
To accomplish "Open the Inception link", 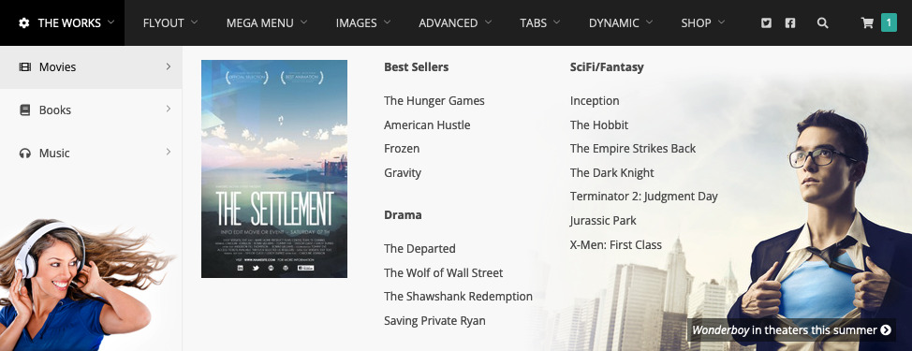I will pyautogui.click(x=595, y=100).
